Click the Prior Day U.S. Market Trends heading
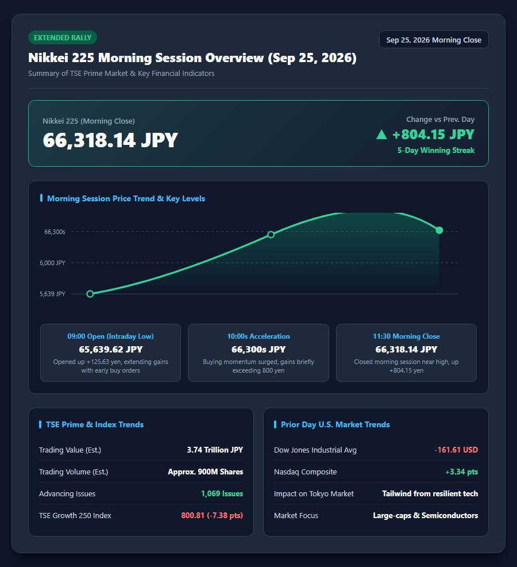The image size is (517, 567). coord(335,424)
